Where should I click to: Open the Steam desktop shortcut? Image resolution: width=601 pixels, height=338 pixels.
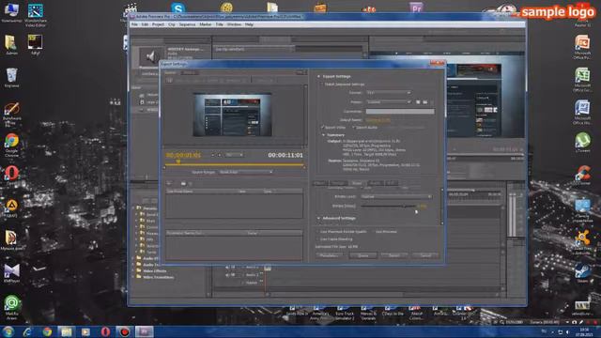click(x=582, y=273)
